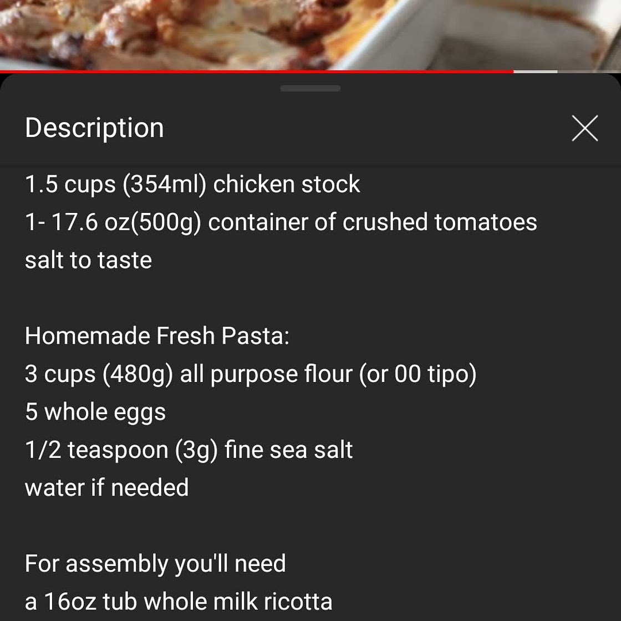This screenshot has height=621, width=621.
Task: Select the whole milk ricotta line
Action: 179,602
